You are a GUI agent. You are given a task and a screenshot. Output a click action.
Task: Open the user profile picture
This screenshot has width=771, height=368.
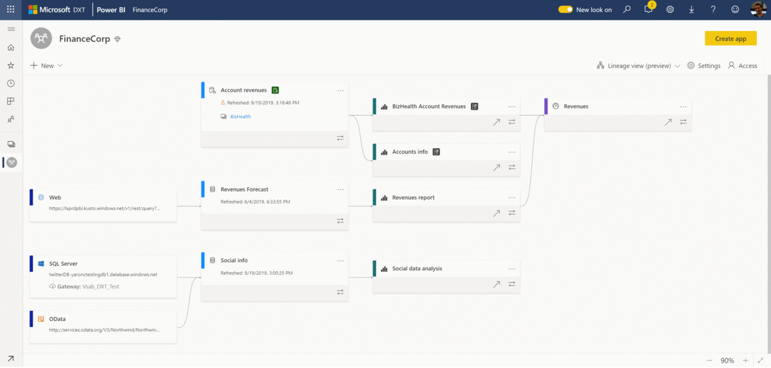[x=758, y=10]
